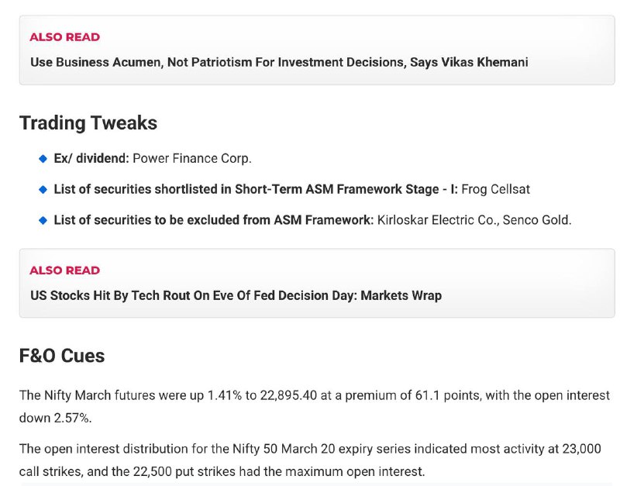
Task: Open the Vikas Khemani Business Acumen article link
Action: [279, 62]
